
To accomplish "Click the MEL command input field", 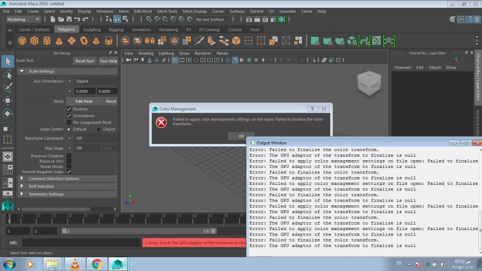I will pos(81,243).
